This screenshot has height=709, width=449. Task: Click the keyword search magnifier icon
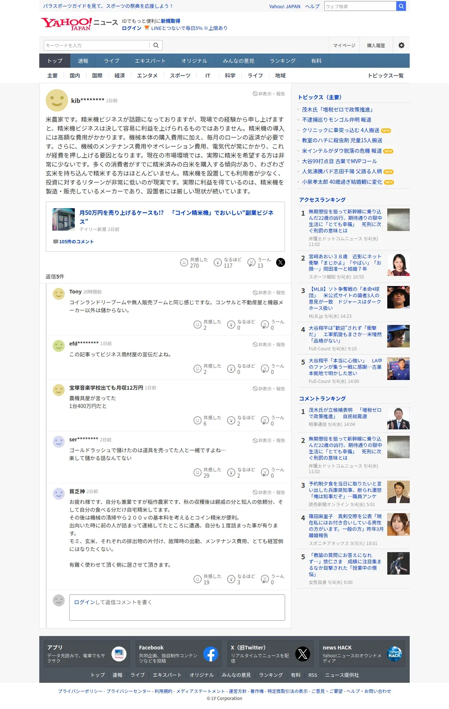coord(156,45)
